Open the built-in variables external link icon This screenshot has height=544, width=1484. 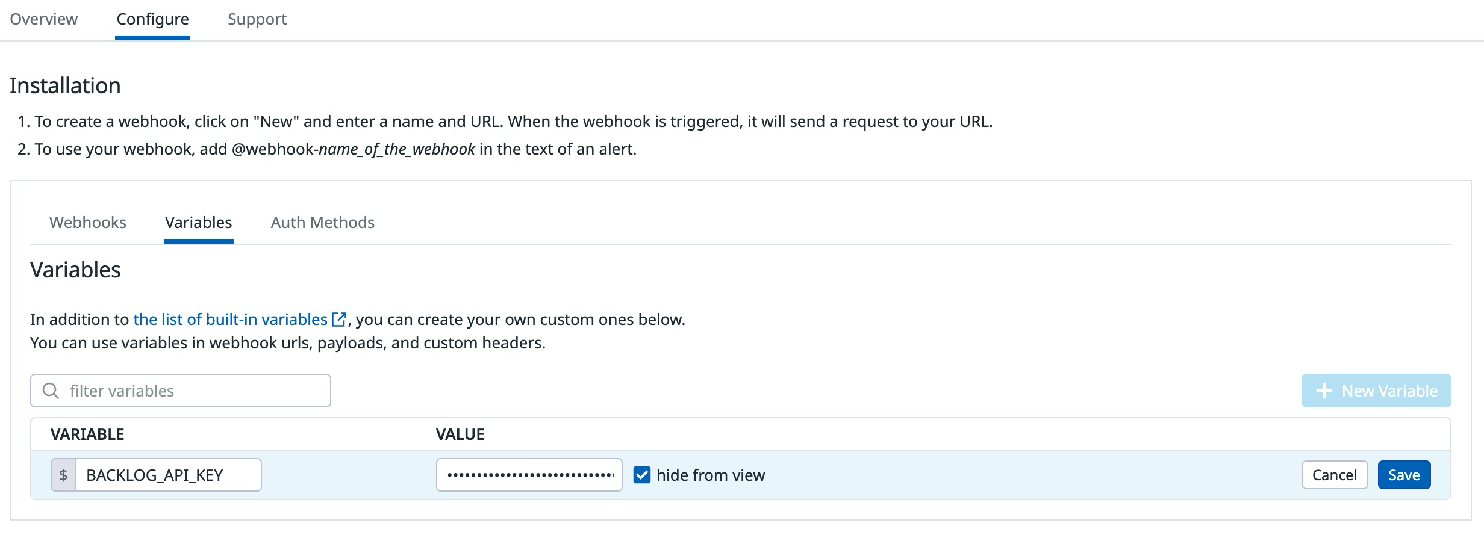[339, 319]
